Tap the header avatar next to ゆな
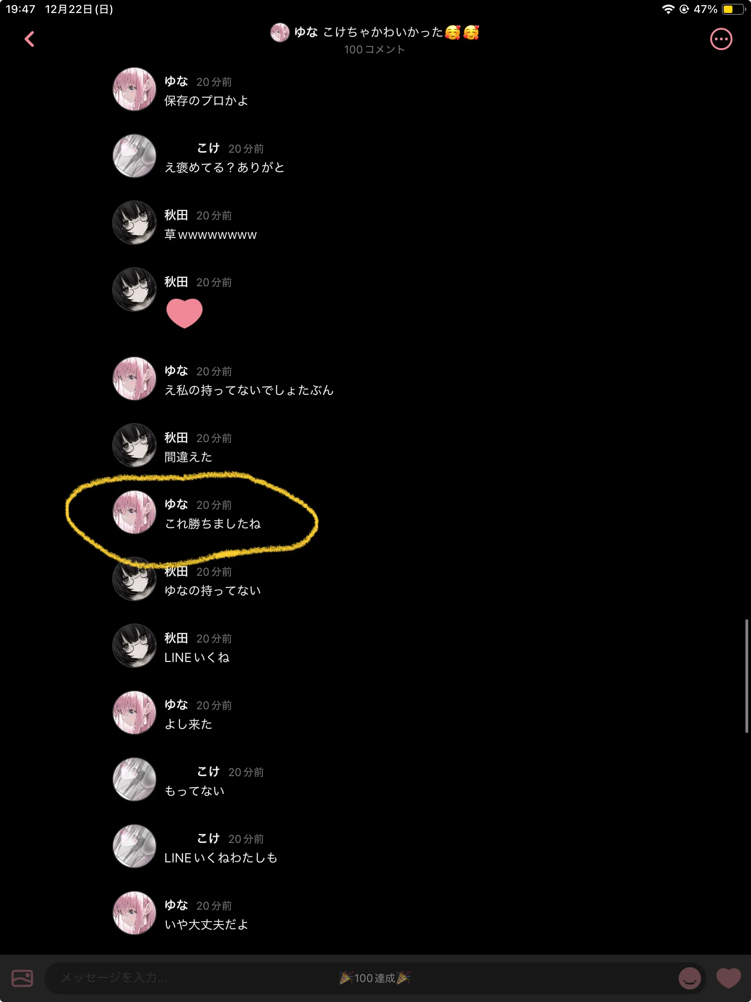 click(x=280, y=32)
